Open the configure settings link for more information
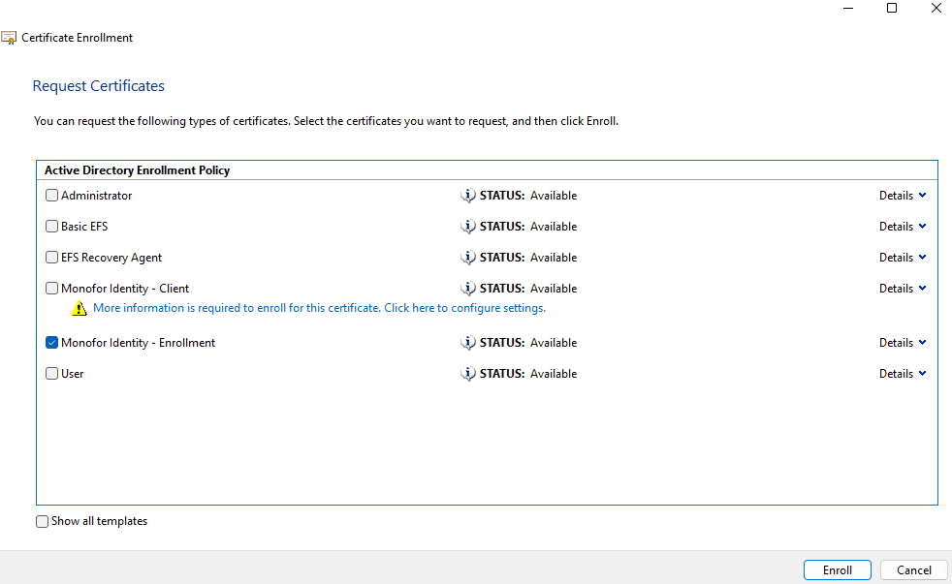The width and height of the screenshot is (952, 584). pyautogui.click(x=319, y=308)
